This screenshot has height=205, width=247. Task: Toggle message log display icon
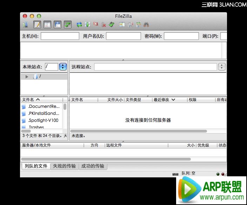tap(37, 24)
